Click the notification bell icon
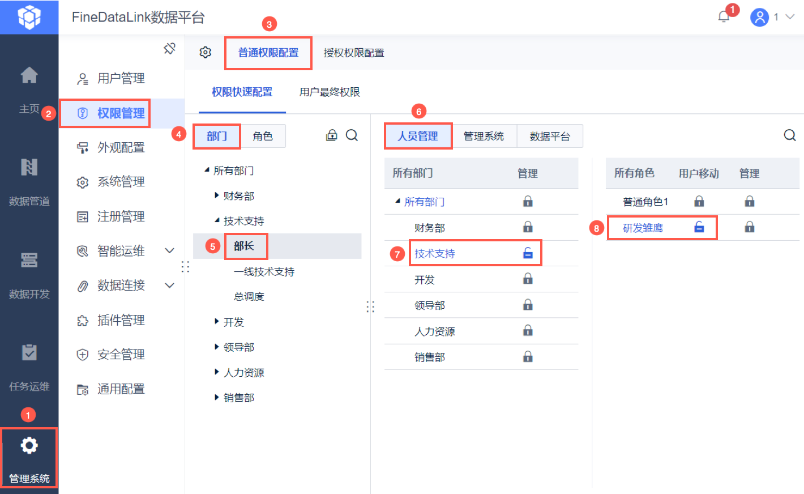Viewport: 804px width, 494px height. pos(724,17)
